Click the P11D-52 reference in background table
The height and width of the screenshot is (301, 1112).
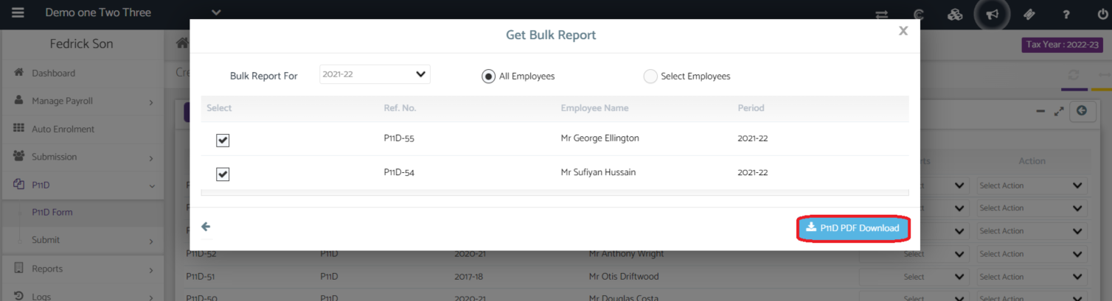click(x=201, y=254)
